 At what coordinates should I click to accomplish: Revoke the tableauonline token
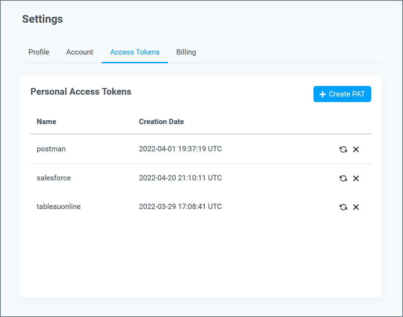[356, 207]
